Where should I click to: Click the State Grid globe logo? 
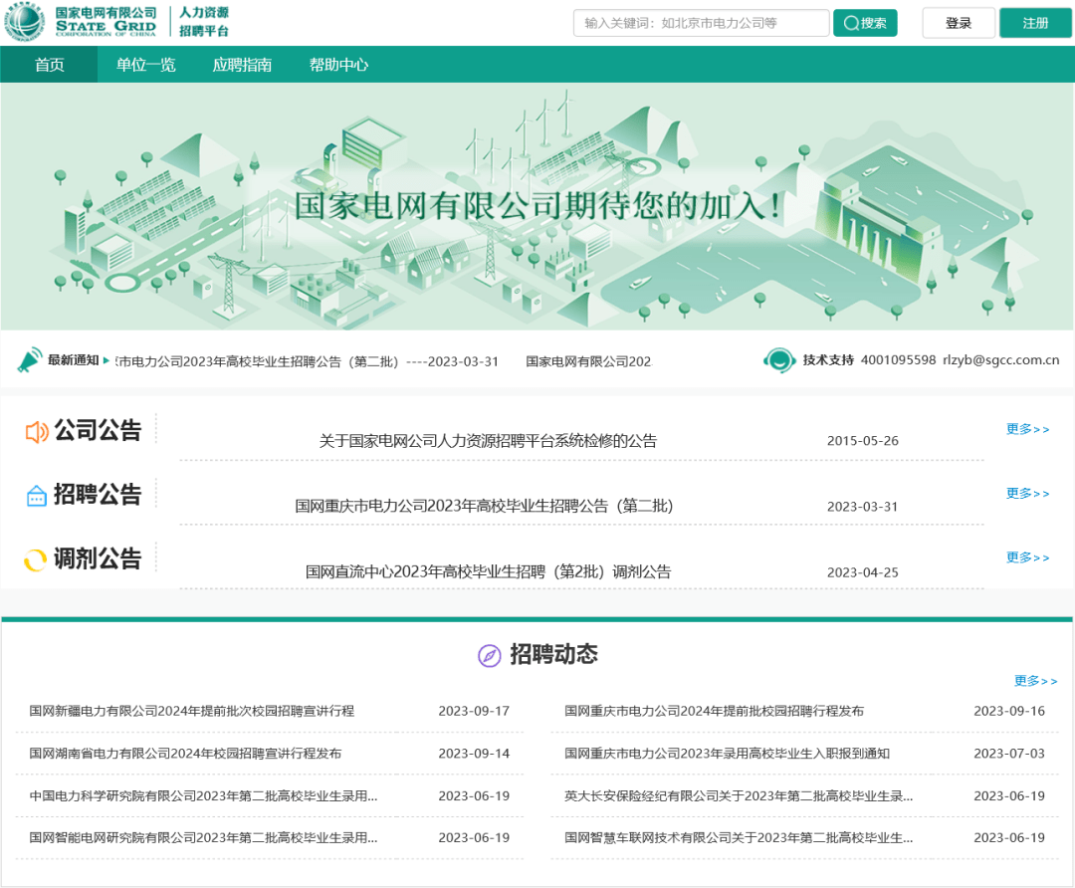click(25, 21)
